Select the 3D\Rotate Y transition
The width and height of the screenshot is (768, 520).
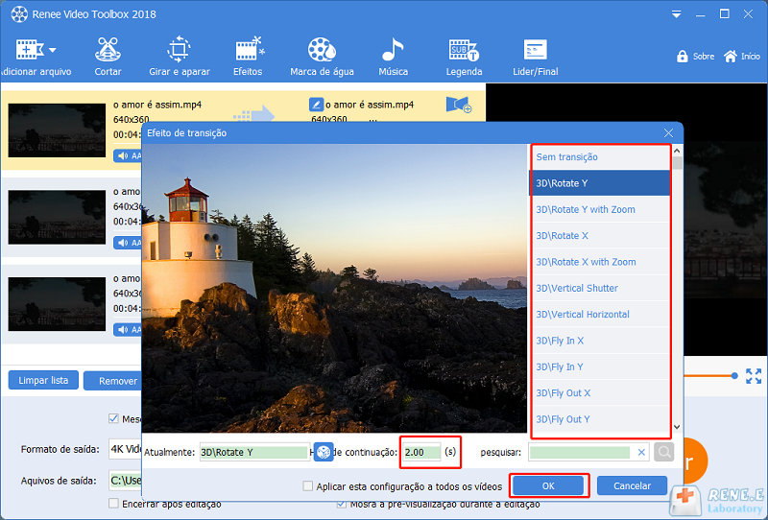(x=599, y=183)
